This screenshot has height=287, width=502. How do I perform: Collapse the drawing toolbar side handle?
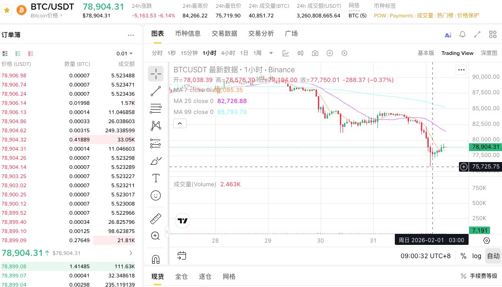167,232
